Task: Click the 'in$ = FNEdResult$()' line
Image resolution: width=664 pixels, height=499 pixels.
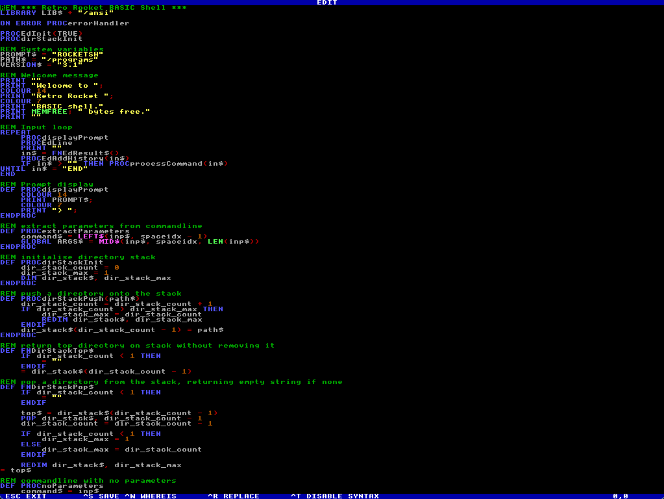Action: [70, 153]
